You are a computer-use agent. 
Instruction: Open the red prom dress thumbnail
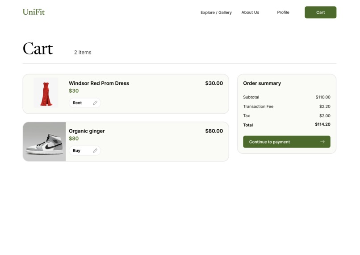pos(46,93)
